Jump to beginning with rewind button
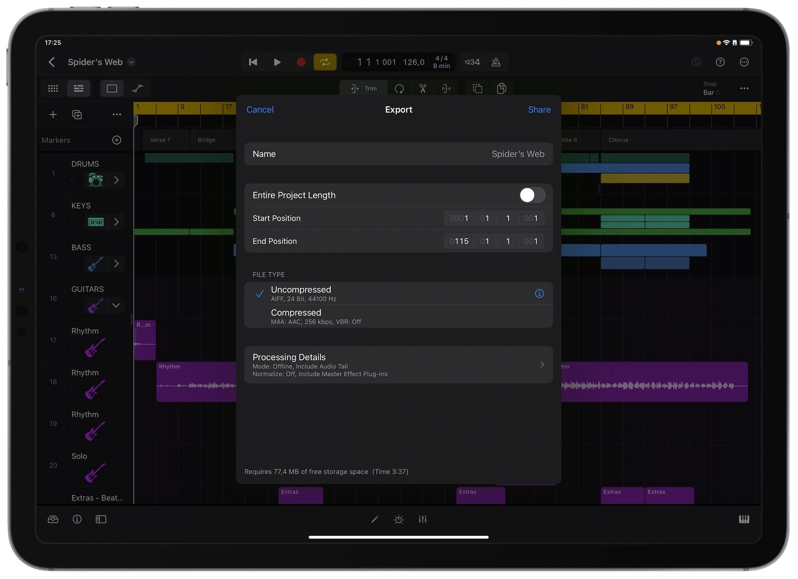The image size is (798, 579). pos(253,62)
